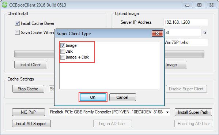Close the CCBootClient main window
The height and width of the screenshot is (135, 219).
[211, 5]
